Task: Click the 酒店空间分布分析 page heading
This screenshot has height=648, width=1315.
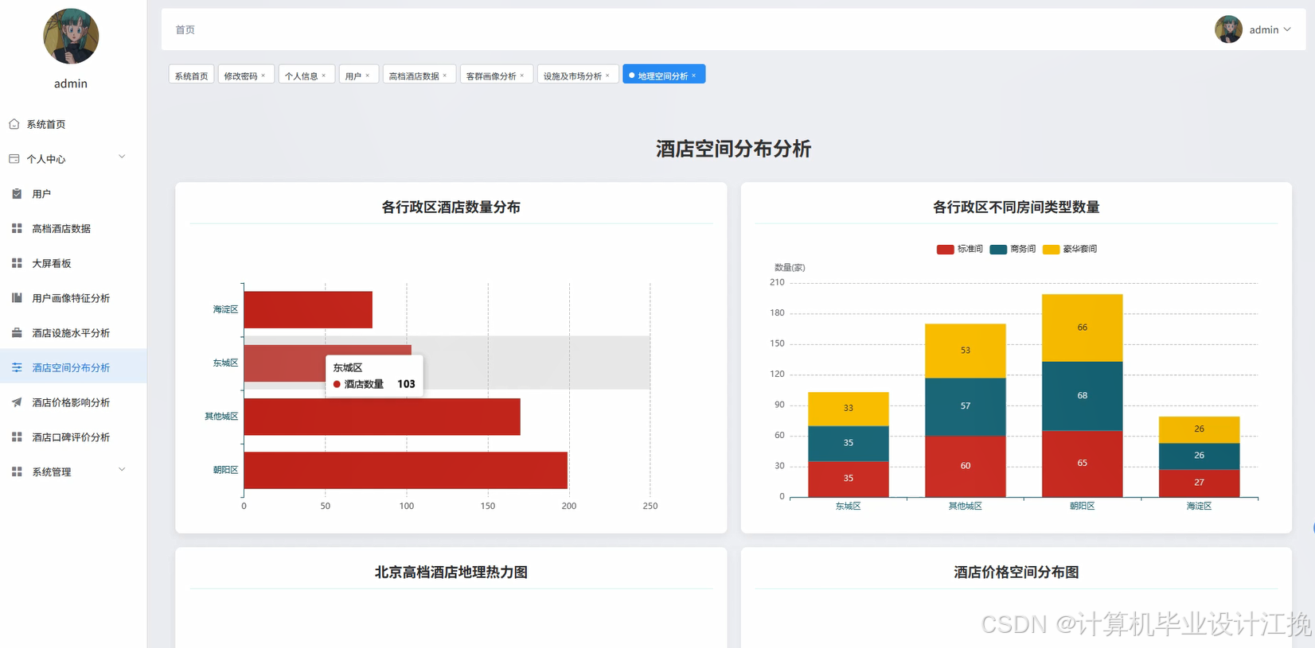Action: [733, 149]
